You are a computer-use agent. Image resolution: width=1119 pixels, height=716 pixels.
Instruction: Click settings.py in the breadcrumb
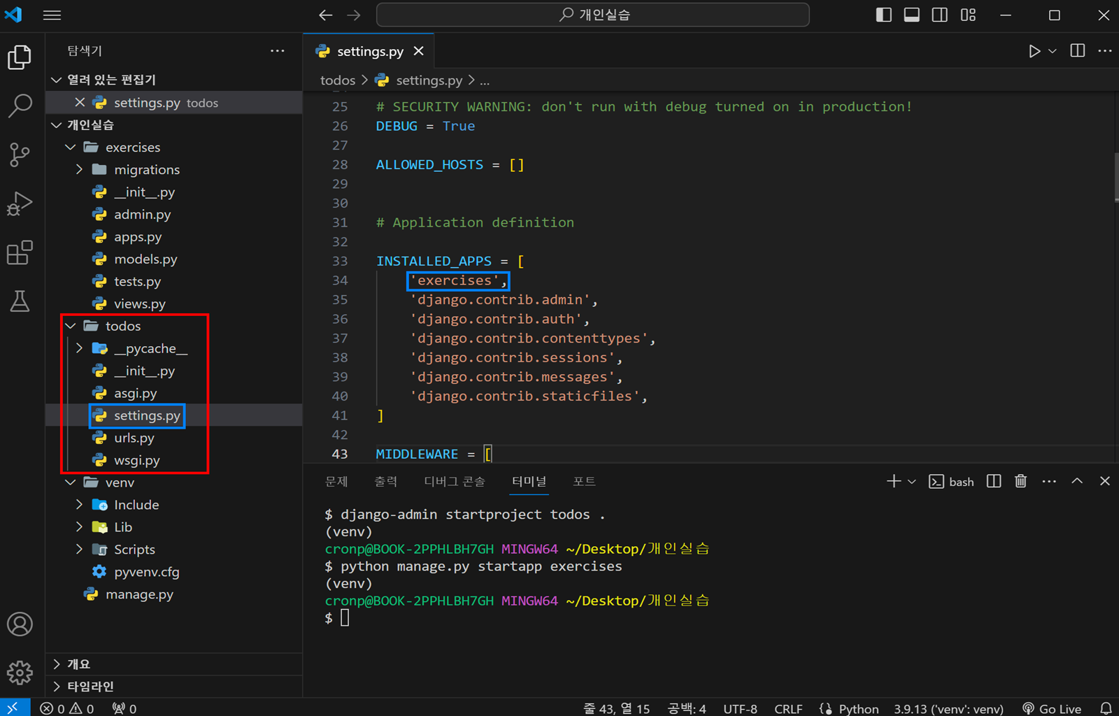[x=429, y=80]
